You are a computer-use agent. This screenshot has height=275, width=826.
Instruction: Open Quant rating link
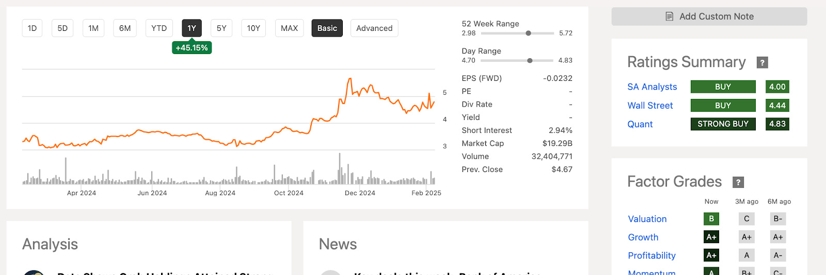pos(640,124)
